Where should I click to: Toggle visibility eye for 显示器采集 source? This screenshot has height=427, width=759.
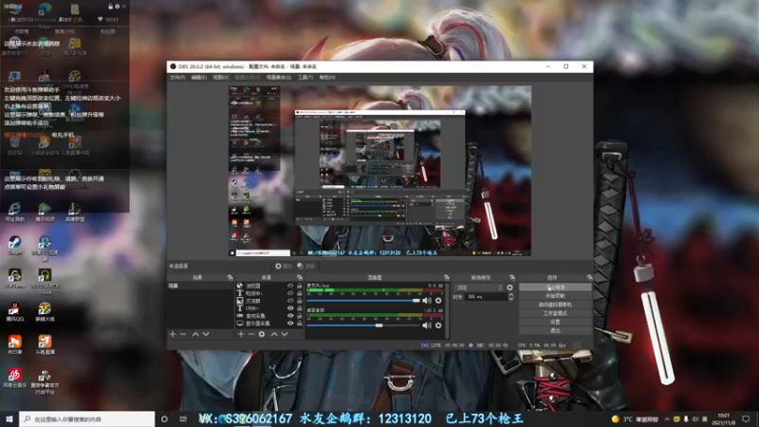point(290,324)
